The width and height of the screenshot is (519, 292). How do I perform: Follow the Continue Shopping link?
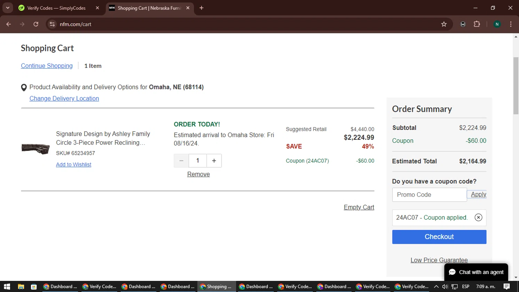(47, 66)
